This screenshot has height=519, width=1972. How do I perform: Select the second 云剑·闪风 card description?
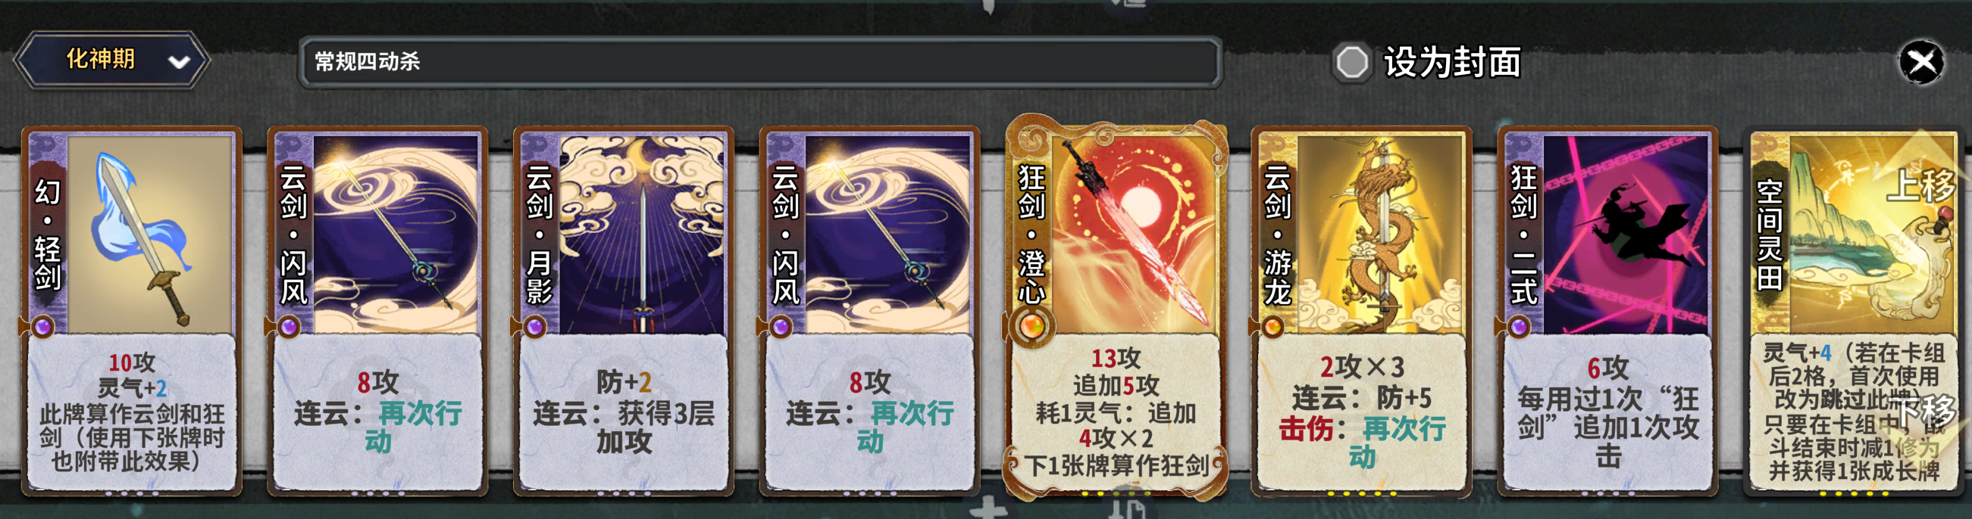click(869, 412)
